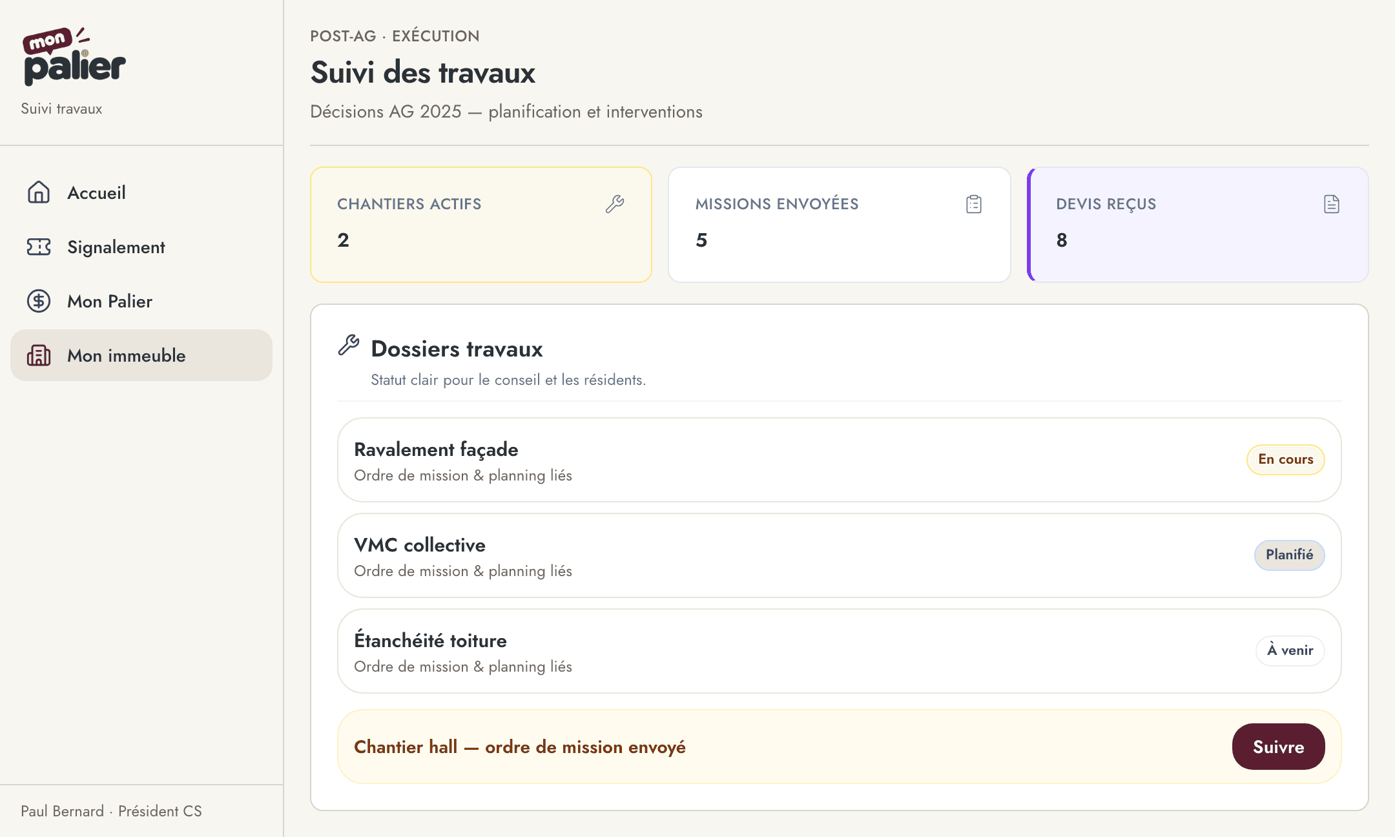Open the Devis reçus card
1395x837 pixels.
1198,225
